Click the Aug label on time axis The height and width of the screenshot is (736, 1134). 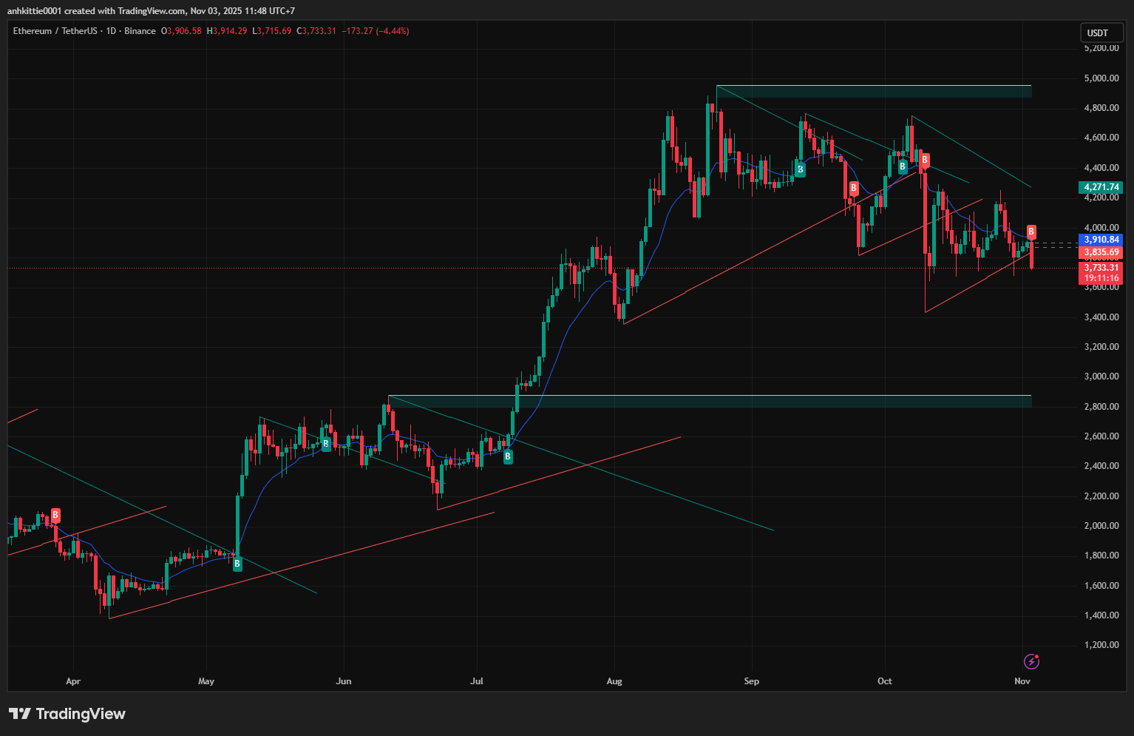click(614, 681)
